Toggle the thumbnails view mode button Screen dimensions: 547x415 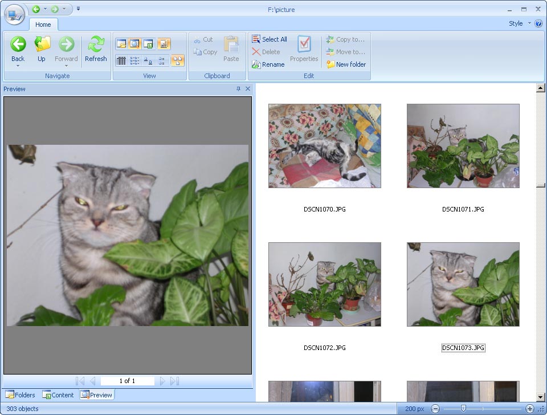click(x=177, y=60)
